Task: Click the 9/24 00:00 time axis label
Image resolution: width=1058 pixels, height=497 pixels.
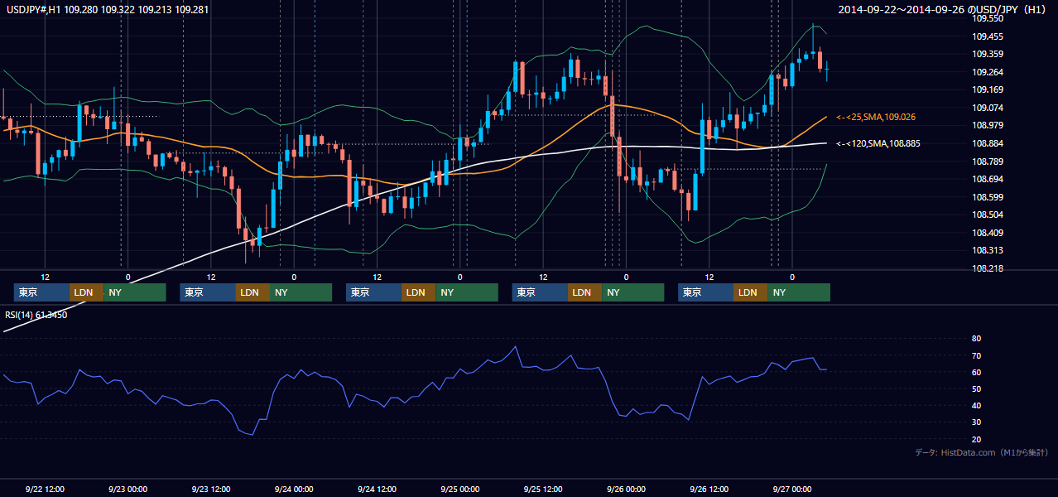Action: [x=294, y=489]
